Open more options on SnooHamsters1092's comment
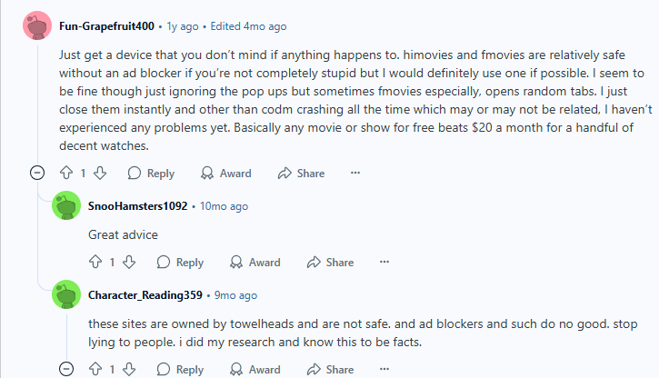Image resolution: width=659 pixels, height=378 pixels. tap(384, 263)
